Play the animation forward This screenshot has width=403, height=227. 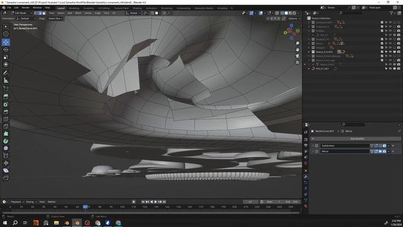(156, 202)
